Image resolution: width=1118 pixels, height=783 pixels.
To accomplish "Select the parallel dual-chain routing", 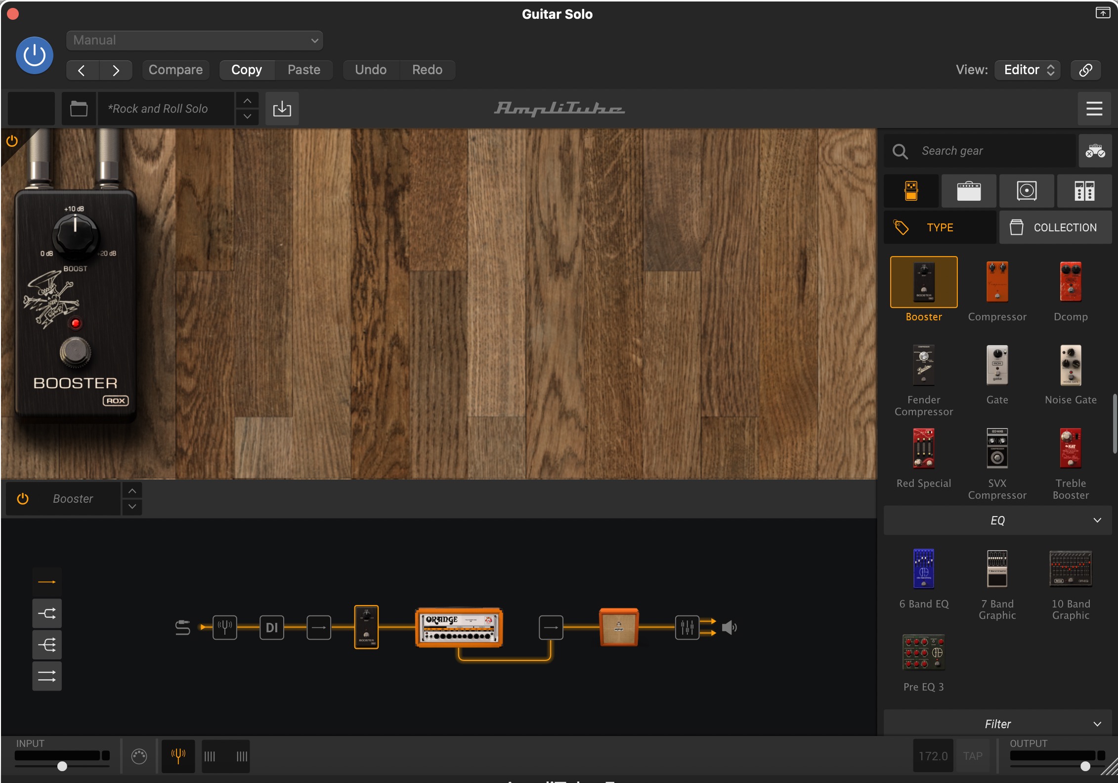I will (47, 676).
